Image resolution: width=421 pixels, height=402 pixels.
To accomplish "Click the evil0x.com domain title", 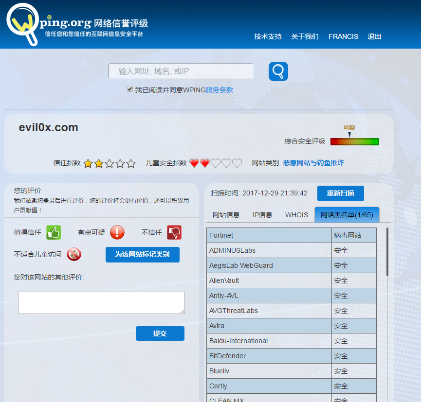I will (x=48, y=127).
